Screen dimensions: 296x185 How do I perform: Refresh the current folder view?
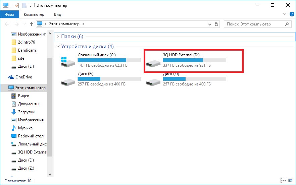(x=217, y=24)
